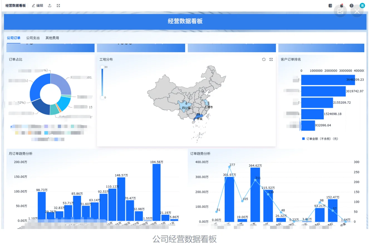
Task: Switch to the 其他费用 tab
Action: pos(52,38)
